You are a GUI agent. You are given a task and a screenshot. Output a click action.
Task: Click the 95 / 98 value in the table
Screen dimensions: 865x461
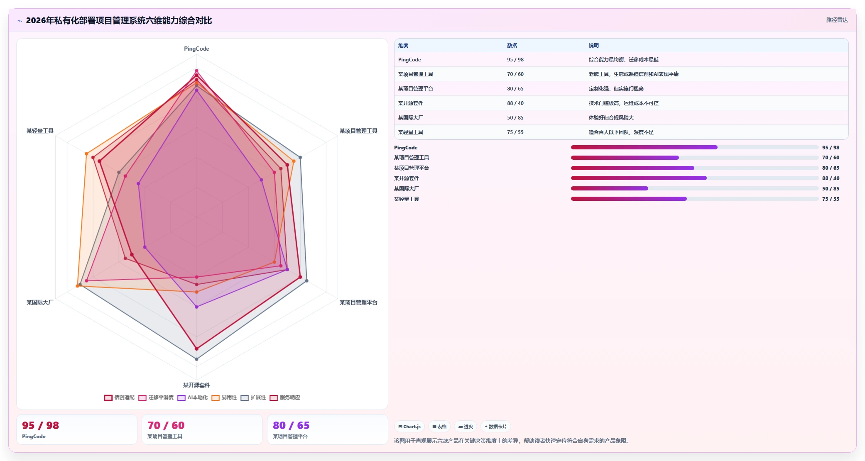(515, 60)
